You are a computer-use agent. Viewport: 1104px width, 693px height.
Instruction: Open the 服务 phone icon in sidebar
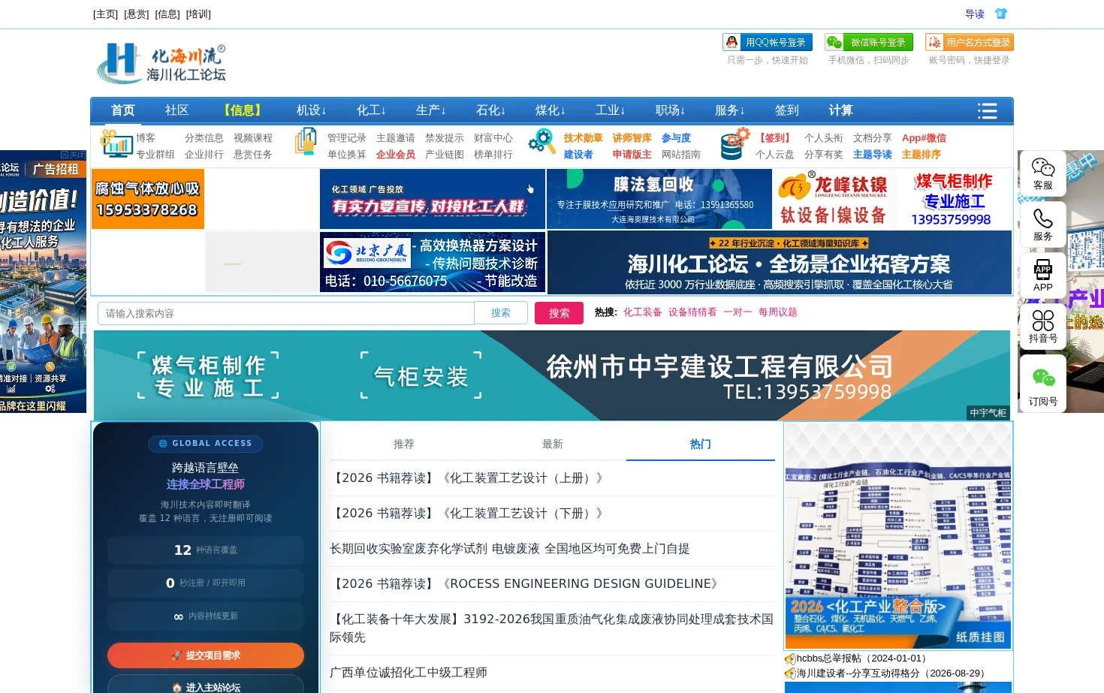[1043, 225]
